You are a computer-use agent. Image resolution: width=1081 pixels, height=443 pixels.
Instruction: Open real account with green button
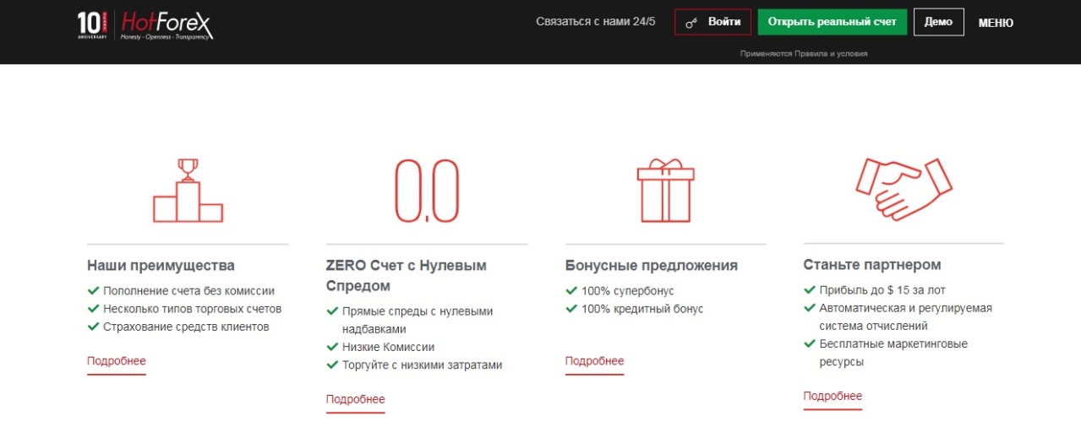[x=832, y=22]
